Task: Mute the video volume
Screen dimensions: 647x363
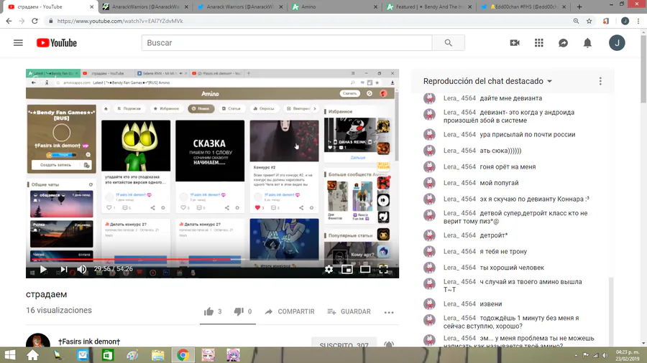Action: (82, 269)
